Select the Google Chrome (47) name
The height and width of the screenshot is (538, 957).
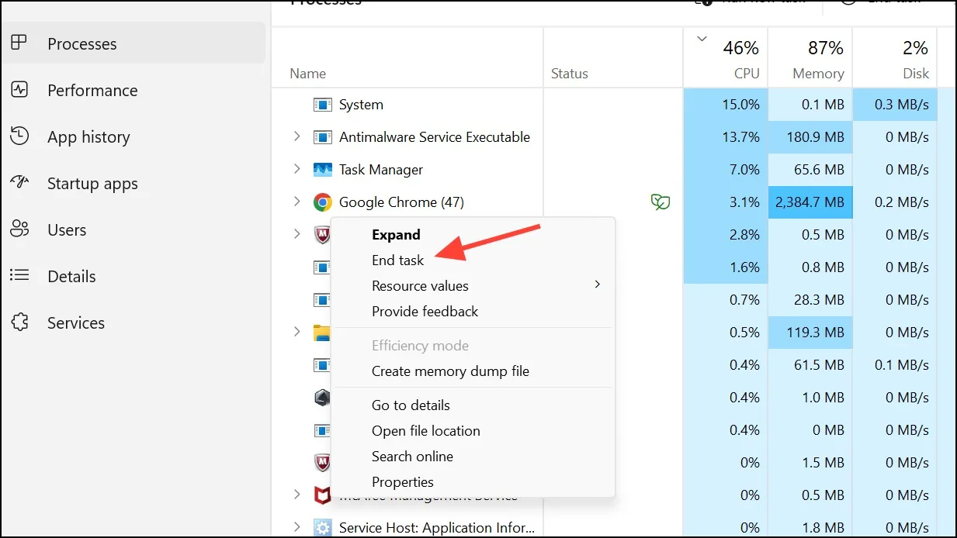tap(401, 202)
